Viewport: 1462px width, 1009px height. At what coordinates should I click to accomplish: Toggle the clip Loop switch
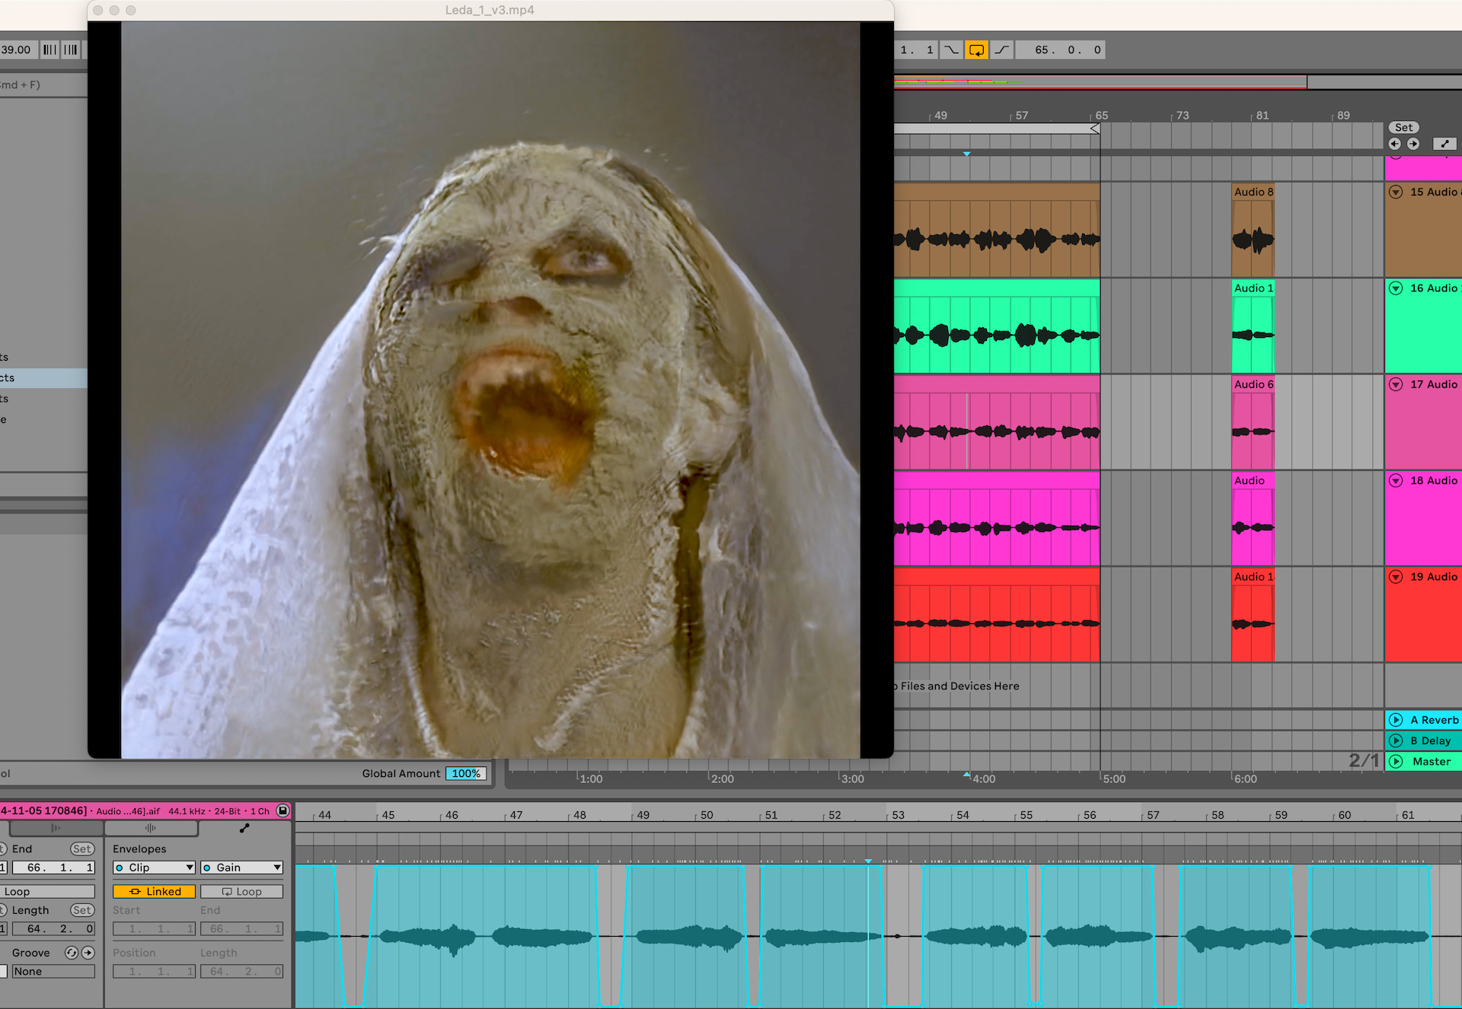(x=47, y=891)
